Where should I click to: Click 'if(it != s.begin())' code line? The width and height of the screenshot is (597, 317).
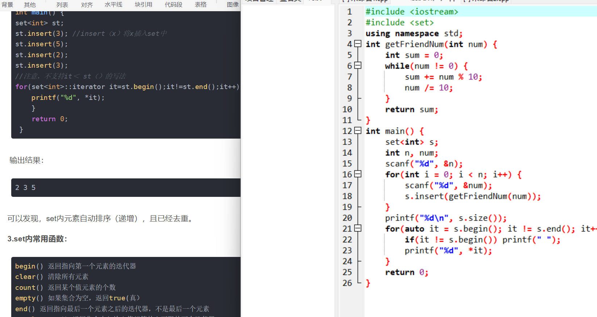click(x=451, y=240)
